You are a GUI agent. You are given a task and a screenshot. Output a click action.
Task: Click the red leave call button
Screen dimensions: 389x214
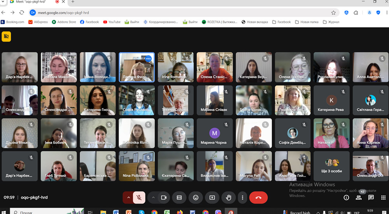tap(258, 197)
